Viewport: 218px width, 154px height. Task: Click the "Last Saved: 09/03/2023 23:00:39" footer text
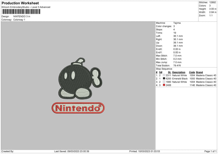72,151
